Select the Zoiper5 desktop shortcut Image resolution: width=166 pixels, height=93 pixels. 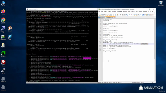pyautogui.click(x=10, y=29)
